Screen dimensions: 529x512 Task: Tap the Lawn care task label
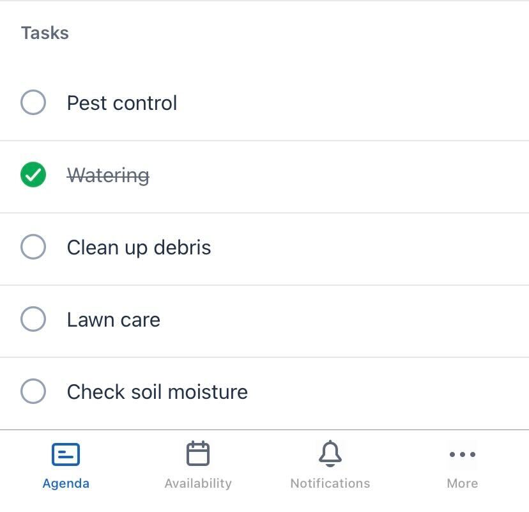113,319
